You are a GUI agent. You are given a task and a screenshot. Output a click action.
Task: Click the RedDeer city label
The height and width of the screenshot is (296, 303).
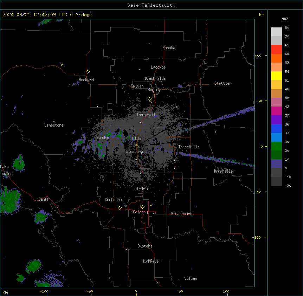155,90
